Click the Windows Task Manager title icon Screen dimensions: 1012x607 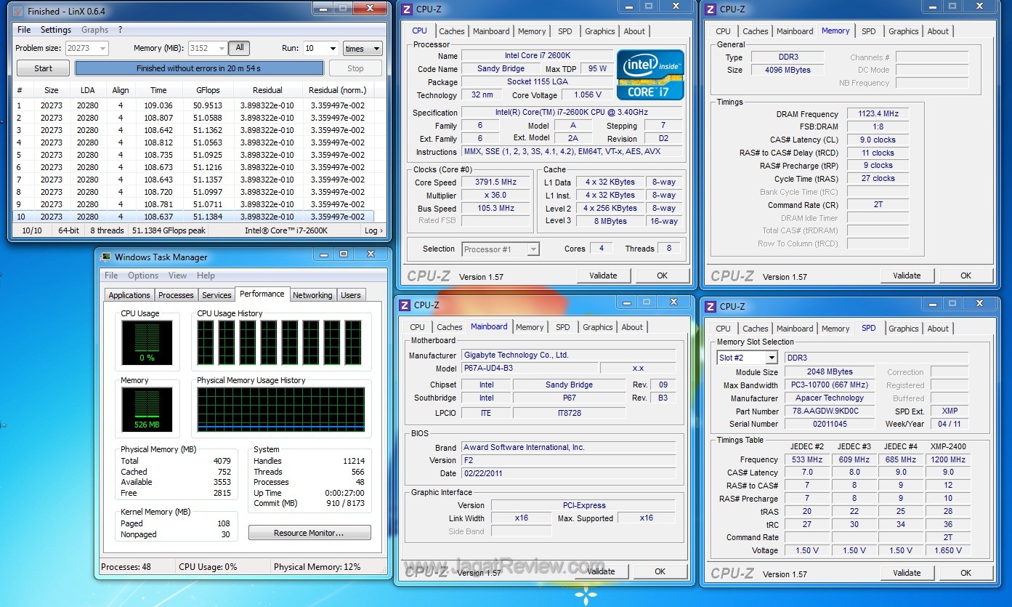[x=106, y=257]
